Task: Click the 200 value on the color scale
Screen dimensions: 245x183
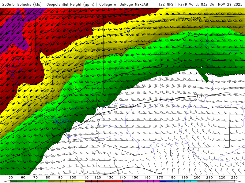Action: 197,178
